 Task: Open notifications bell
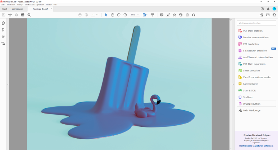[268, 9]
